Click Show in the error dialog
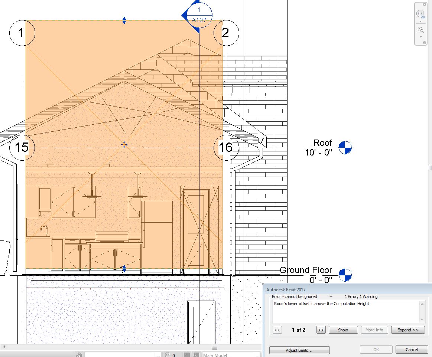Viewport: 432px width, 357px height. 342,330
